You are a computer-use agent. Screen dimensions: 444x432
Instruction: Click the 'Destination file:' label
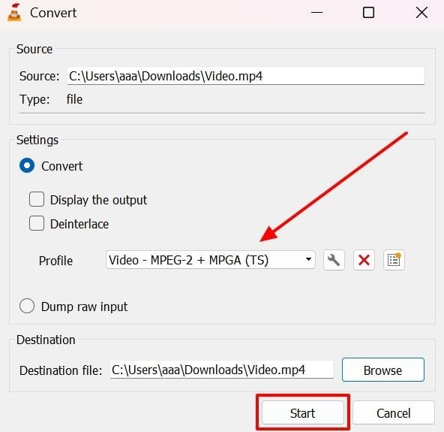61,370
